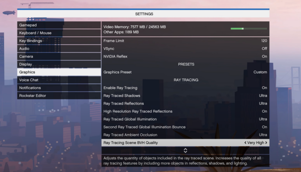The height and width of the screenshot is (172, 301).
Task: Select the Ray Tracing Scene BVH Quality row
Action: point(186,143)
